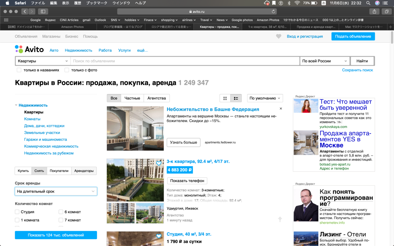Open Safari 履歴 menu

[77, 3]
